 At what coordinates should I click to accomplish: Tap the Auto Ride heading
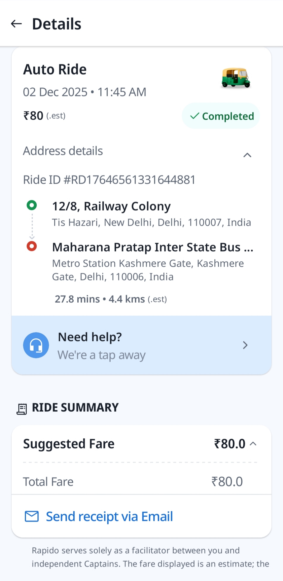coord(55,70)
